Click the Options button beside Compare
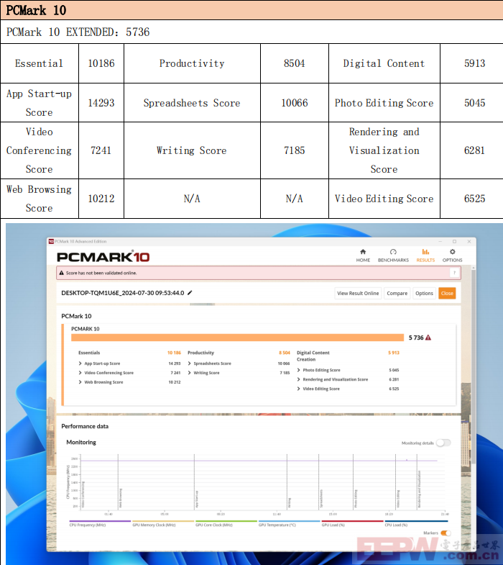The width and height of the screenshot is (503, 565). 424,294
